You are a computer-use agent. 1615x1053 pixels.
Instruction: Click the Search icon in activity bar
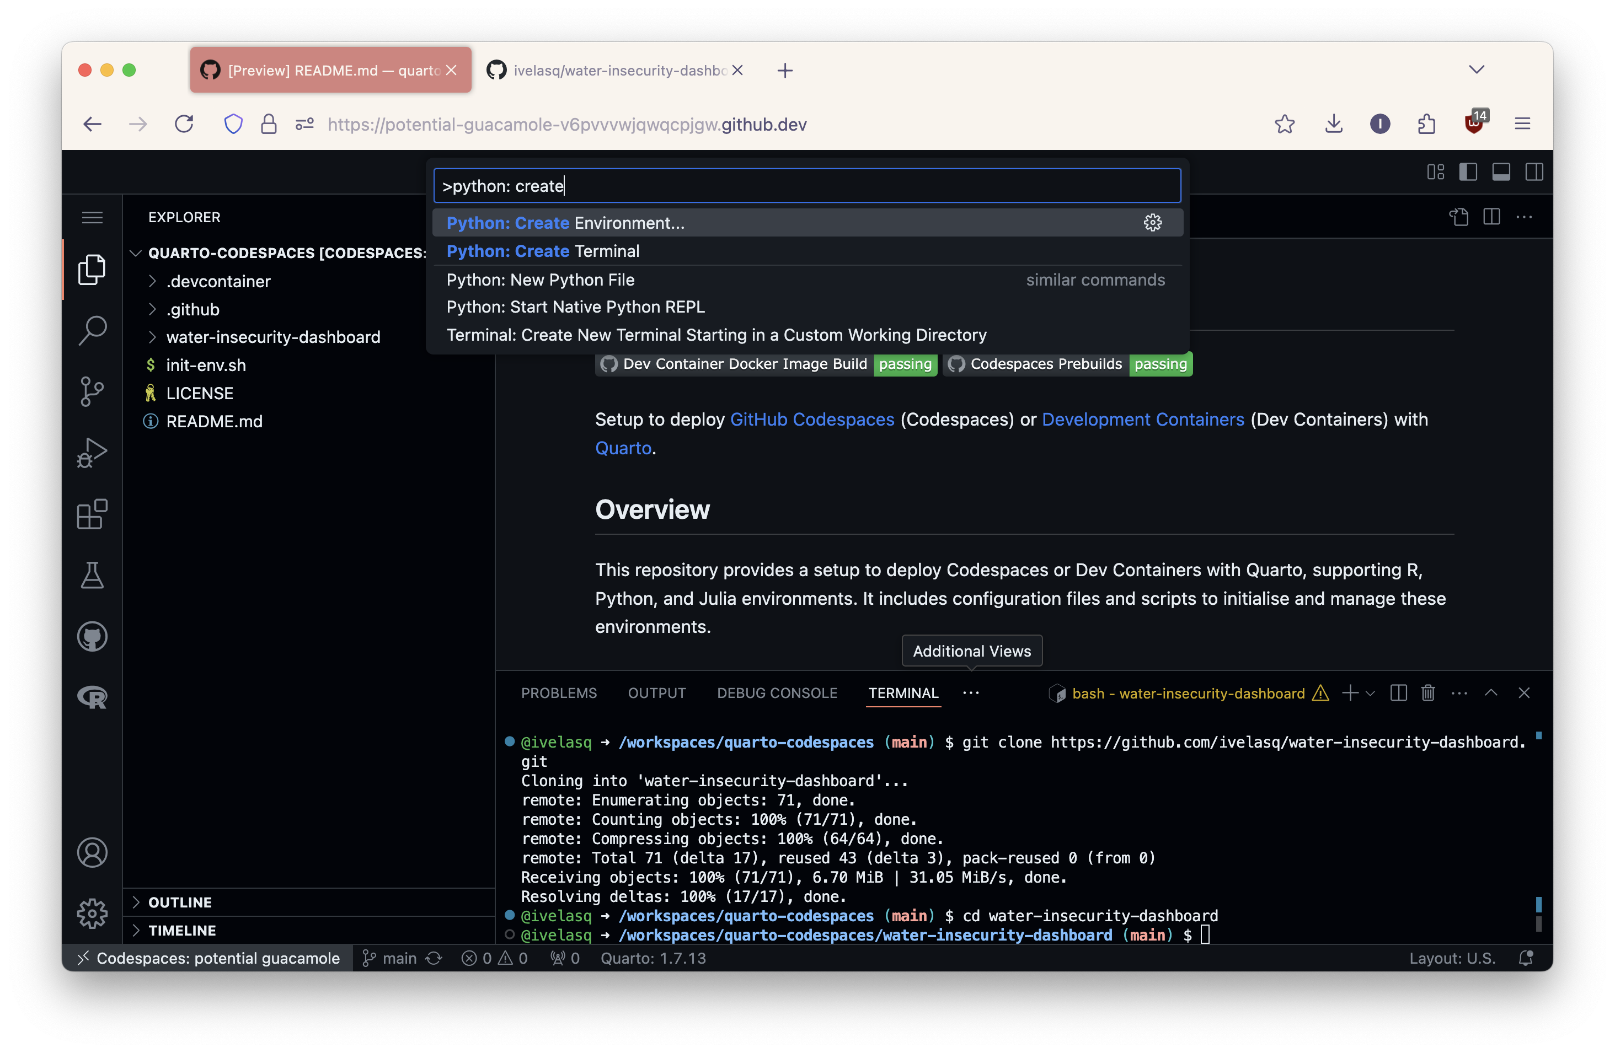(92, 330)
